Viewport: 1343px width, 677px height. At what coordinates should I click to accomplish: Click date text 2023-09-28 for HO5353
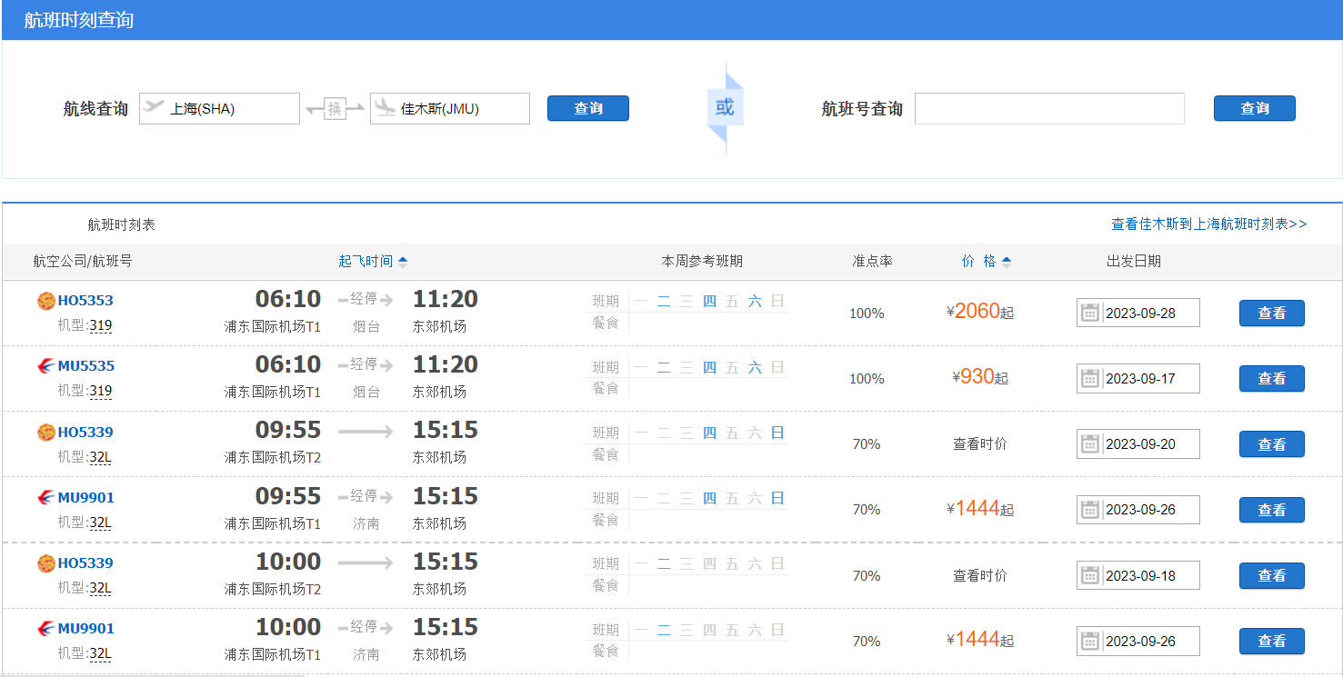click(x=1140, y=314)
